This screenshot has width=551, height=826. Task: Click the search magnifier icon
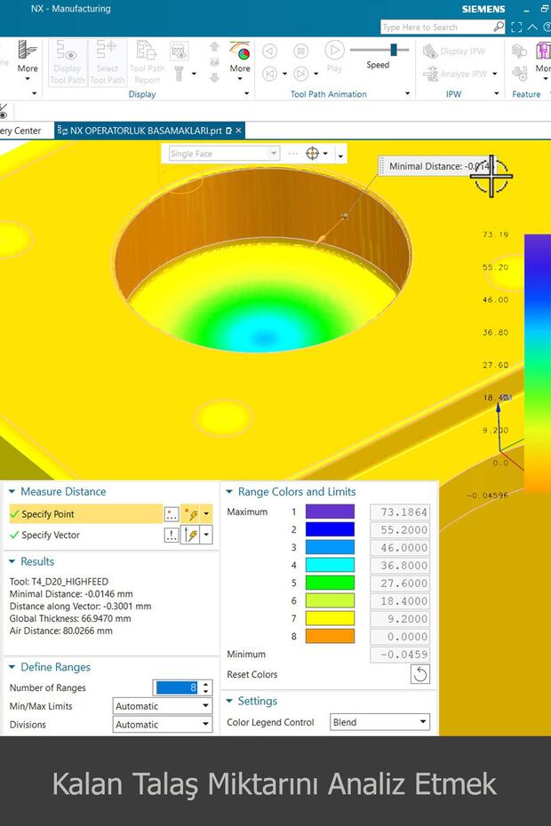(499, 27)
